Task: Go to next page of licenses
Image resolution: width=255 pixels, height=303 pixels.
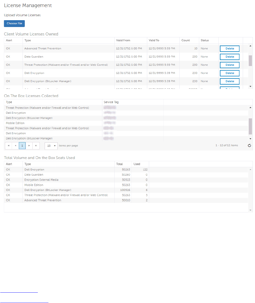Action: (29, 146)
